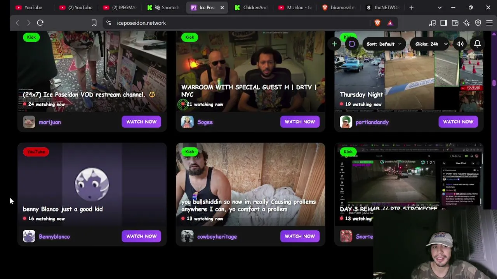Toggle site sound with the speaker button
Image resolution: width=497 pixels, height=279 pixels.
point(460,44)
